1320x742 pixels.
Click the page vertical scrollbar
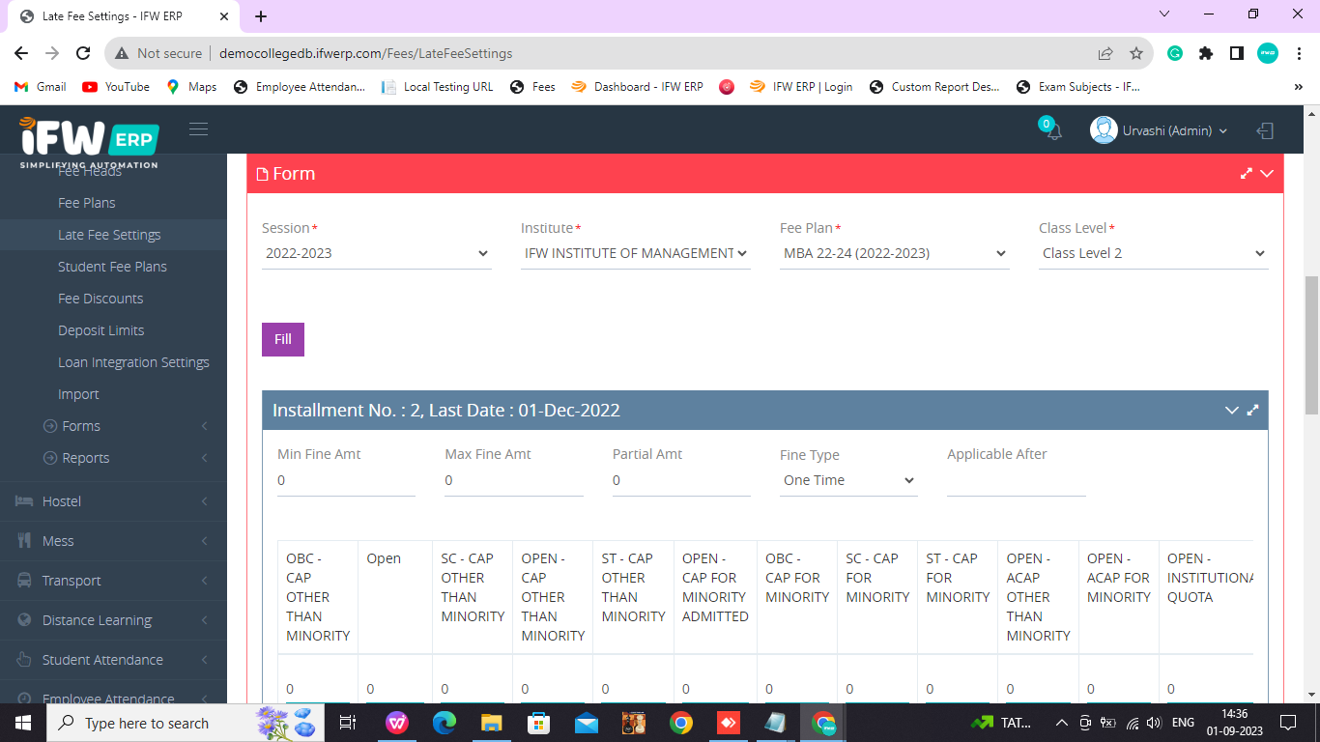pyautogui.click(x=1311, y=348)
